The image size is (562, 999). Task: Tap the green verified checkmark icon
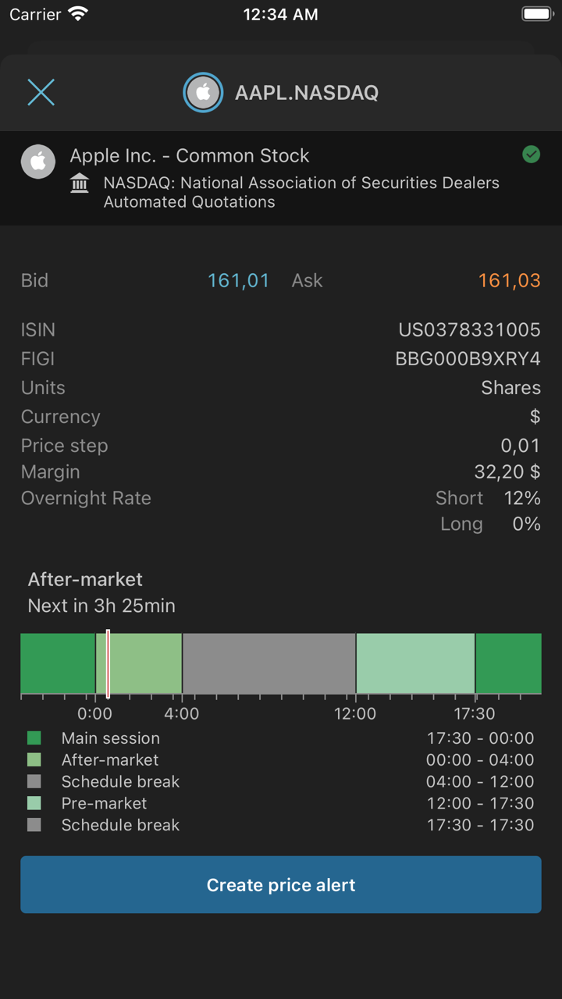(x=532, y=155)
